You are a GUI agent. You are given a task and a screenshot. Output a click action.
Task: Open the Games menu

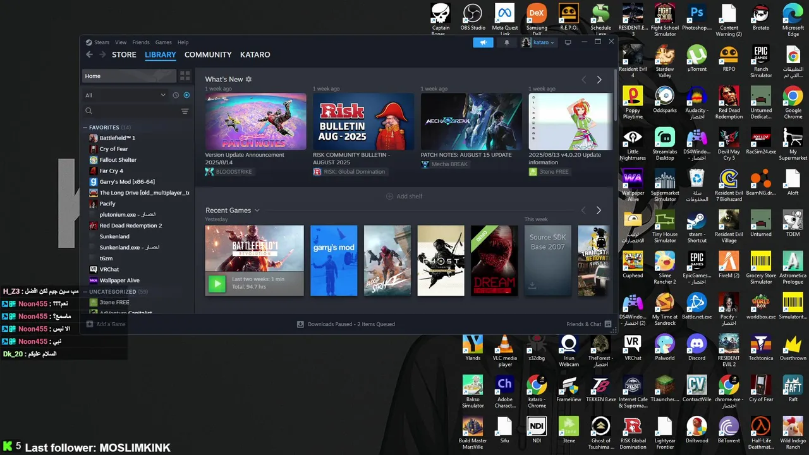[164, 42]
